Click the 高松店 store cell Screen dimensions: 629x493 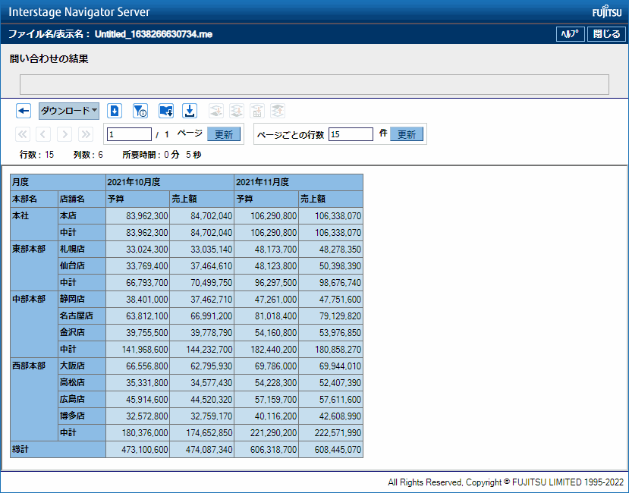click(x=82, y=382)
